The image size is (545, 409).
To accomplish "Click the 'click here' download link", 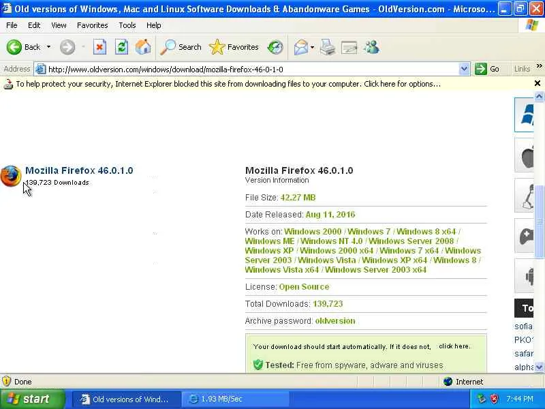I will click(x=454, y=346).
